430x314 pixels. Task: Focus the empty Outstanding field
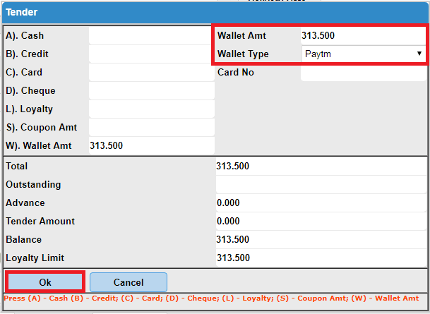coord(321,184)
